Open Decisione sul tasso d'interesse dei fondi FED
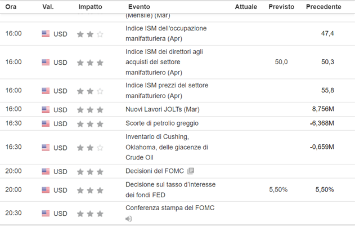The height and width of the screenshot is (226, 355). [170, 190]
